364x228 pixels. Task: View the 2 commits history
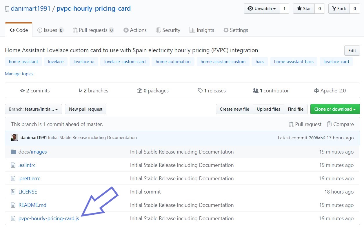click(x=35, y=91)
